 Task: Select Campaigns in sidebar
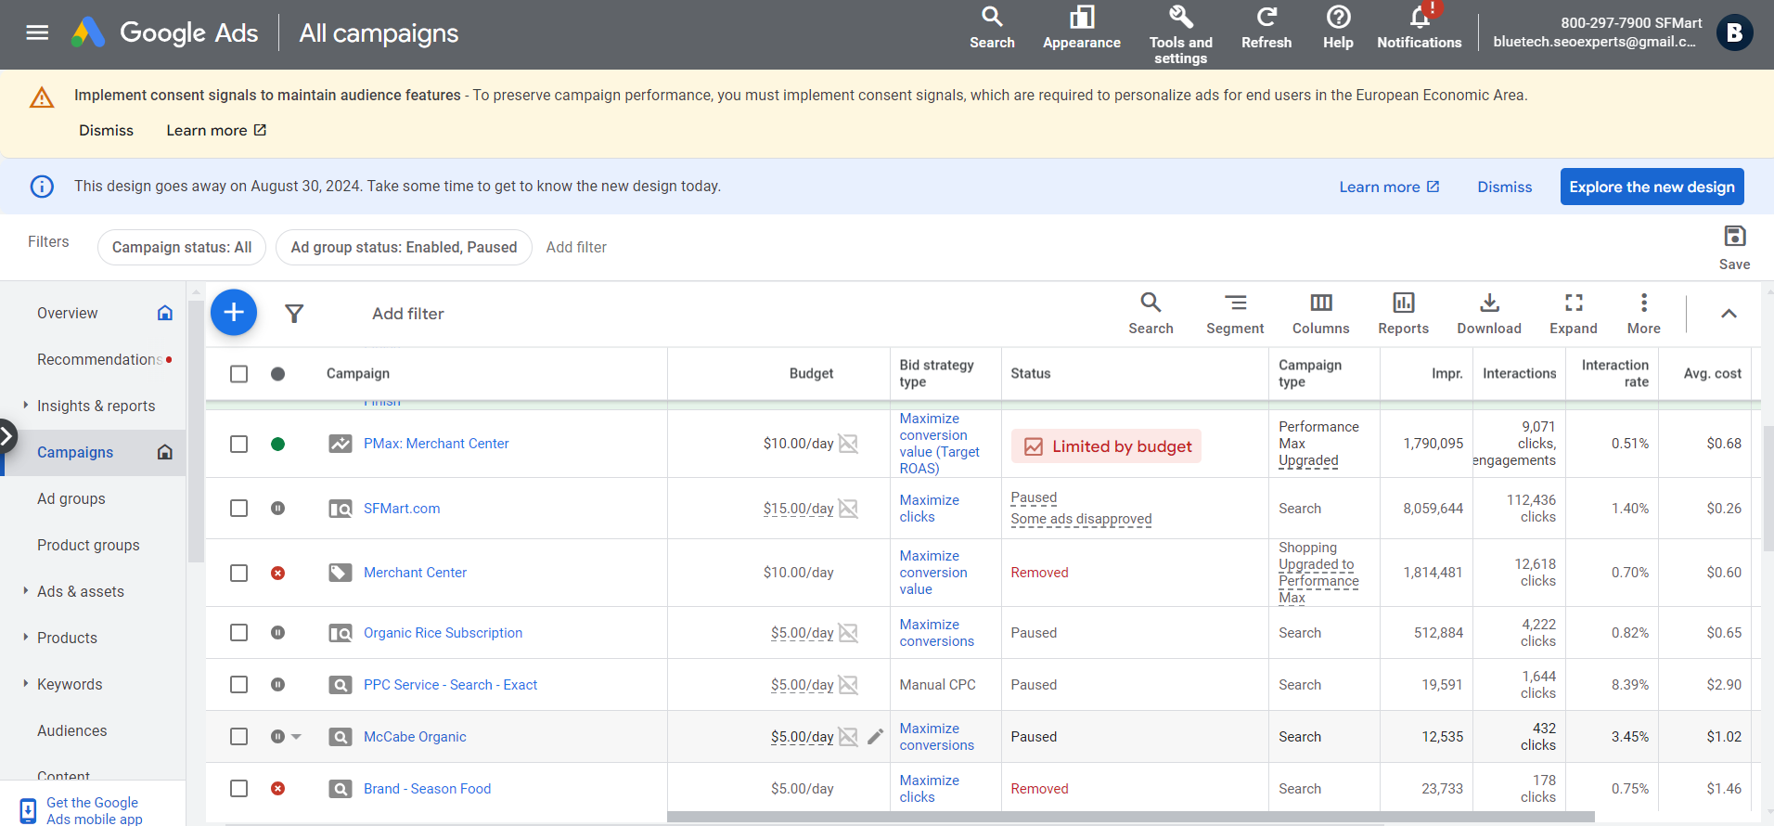75,452
